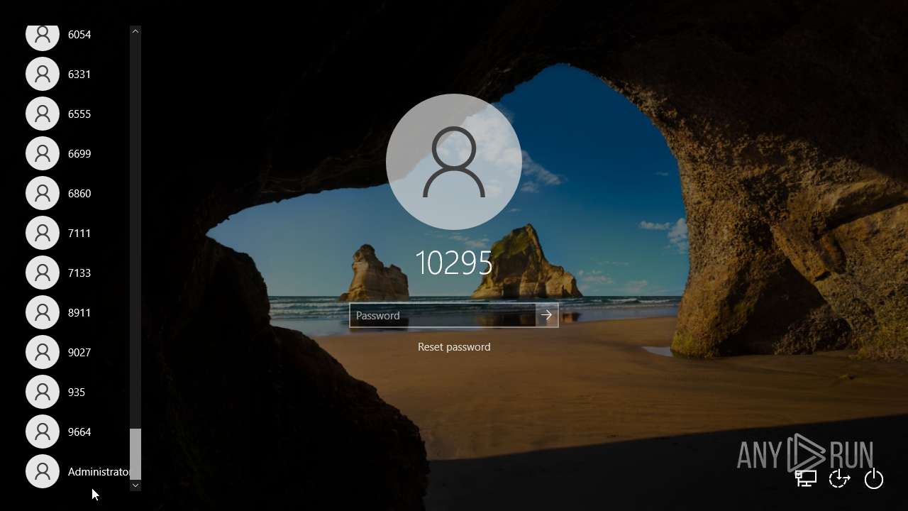Open the network connection icon

806,478
